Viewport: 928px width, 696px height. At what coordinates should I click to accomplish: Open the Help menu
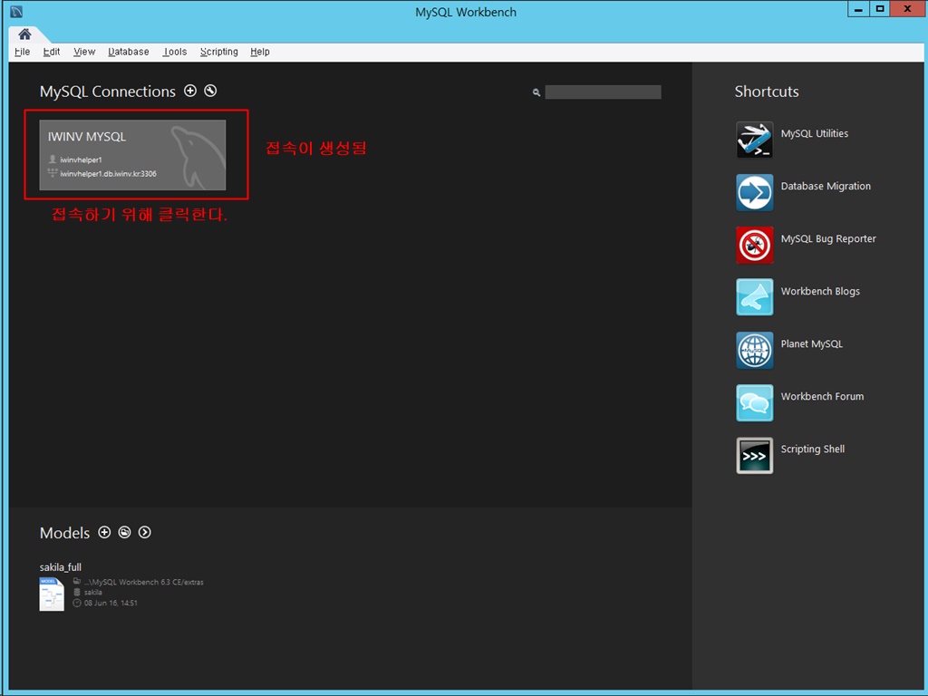pyautogui.click(x=260, y=52)
